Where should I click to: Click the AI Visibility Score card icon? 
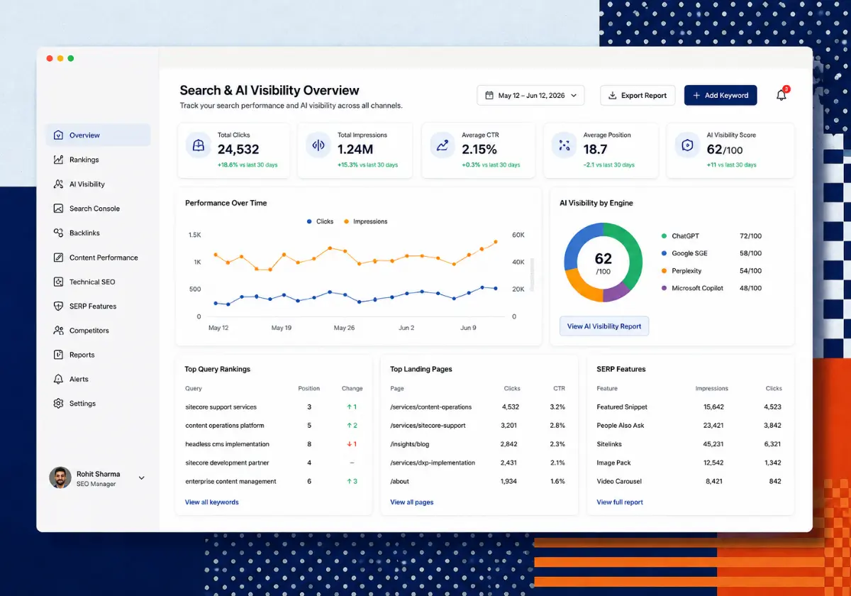tap(686, 145)
